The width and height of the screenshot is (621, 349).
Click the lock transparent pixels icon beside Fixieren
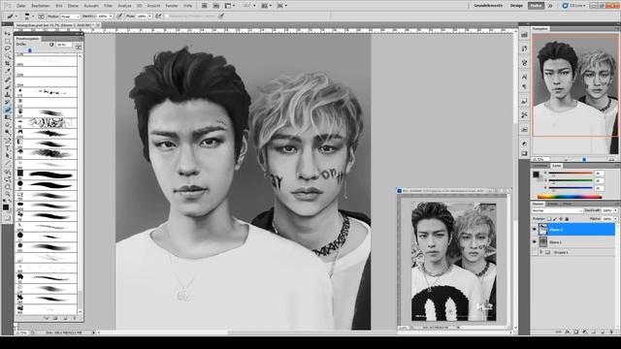coord(549,219)
